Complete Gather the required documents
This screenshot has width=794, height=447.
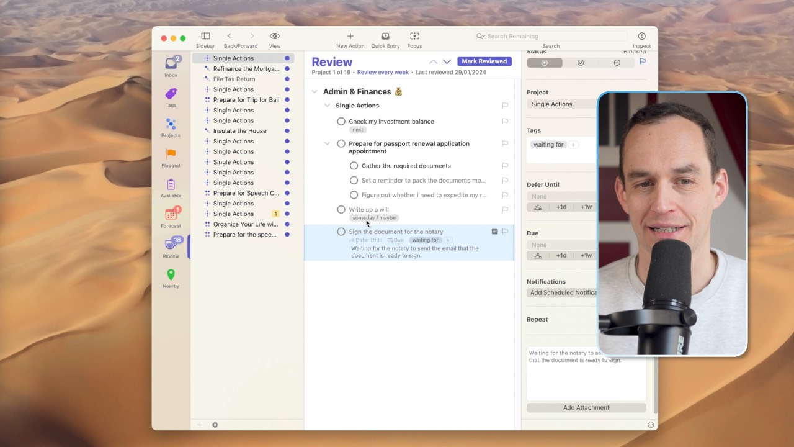[354, 166]
